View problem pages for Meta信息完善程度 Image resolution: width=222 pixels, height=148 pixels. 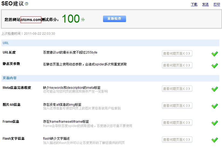tap(177, 89)
